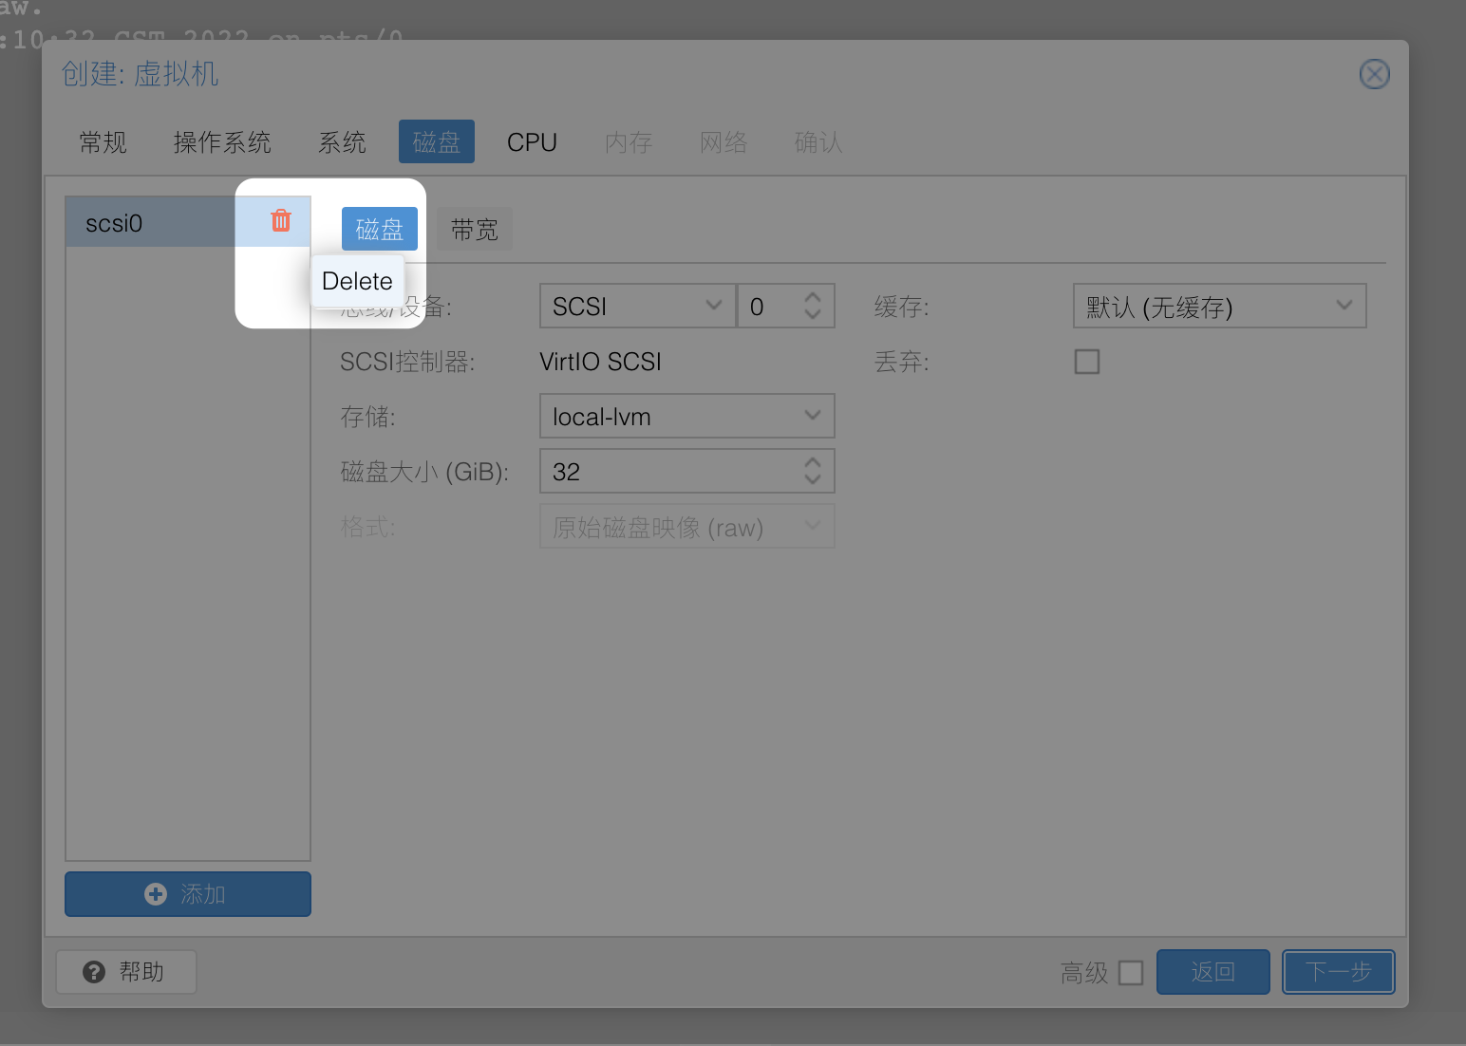The image size is (1466, 1046).
Task: Open the 常规 (General) tab
Action: 103,142
